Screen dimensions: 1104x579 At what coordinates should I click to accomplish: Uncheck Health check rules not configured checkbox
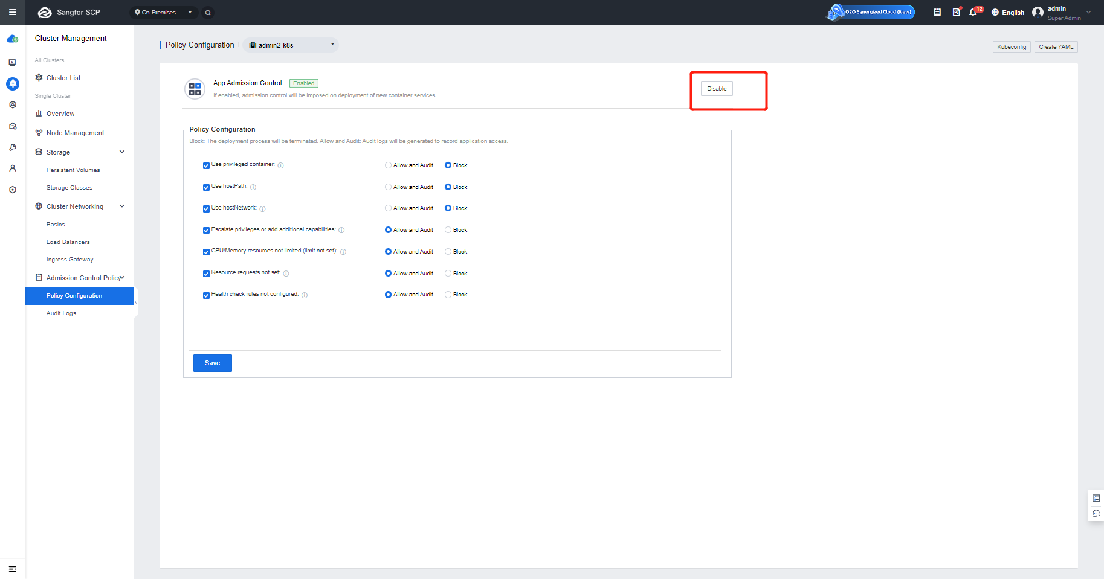click(x=206, y=295)
